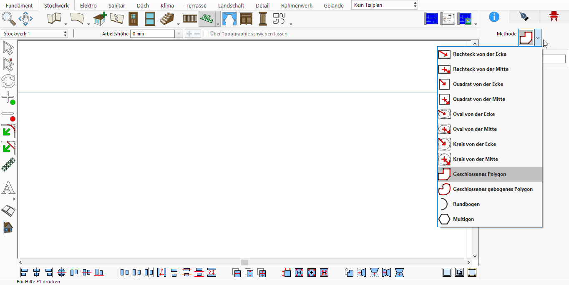Pick the staircase tool

pos(168,19)
